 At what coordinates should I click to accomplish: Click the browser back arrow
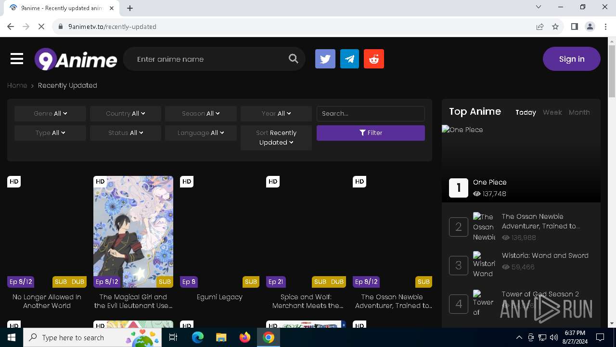(11, 27)
